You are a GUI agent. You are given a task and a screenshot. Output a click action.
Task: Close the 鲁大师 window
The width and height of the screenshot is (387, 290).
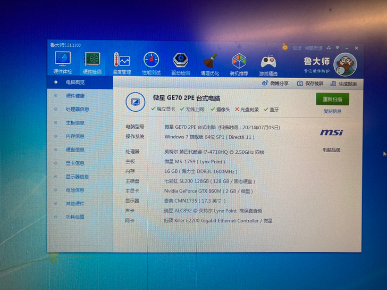tap(356, 48)
